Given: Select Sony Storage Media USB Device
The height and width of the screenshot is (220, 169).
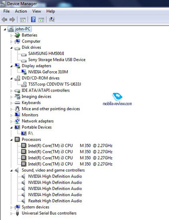Looking at the screenshot, I should coord(57,60).
